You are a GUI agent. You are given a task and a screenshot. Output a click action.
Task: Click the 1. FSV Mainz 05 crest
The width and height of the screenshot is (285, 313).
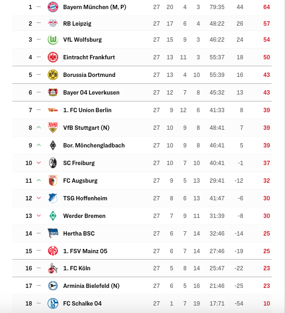click(53, 251)
